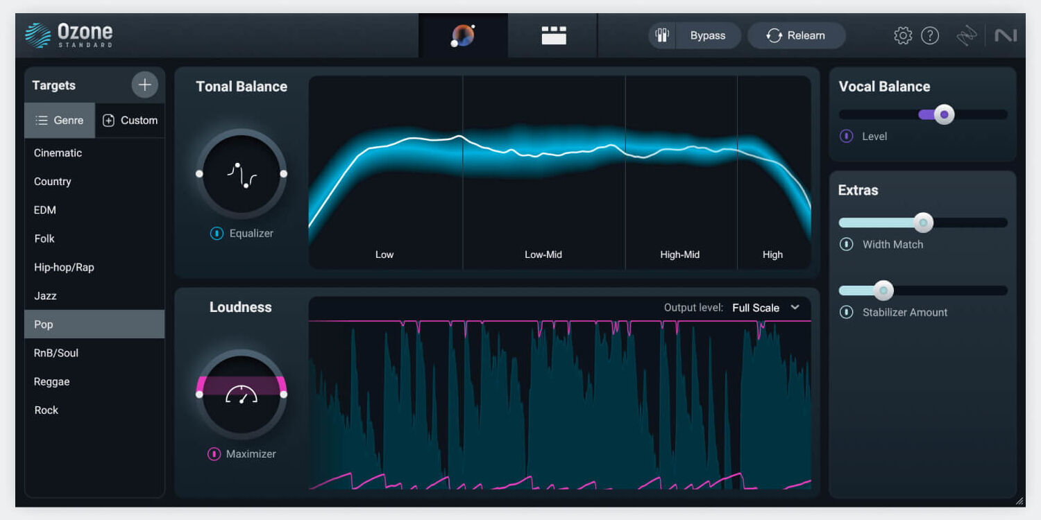1041x520 pixels.
Task: Click the Equalizer dial right handle
Action: click(283, 173)
